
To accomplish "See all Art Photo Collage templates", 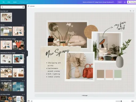I will [x=23, y=94].
